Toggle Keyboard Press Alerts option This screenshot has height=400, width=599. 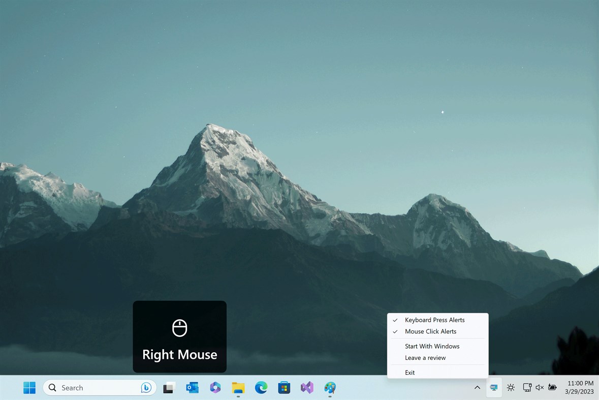point(438,320)
